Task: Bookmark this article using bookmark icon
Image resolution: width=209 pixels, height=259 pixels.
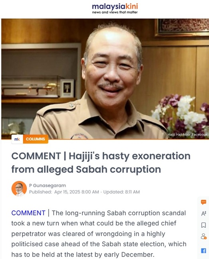Action: [x=203, y=225]
